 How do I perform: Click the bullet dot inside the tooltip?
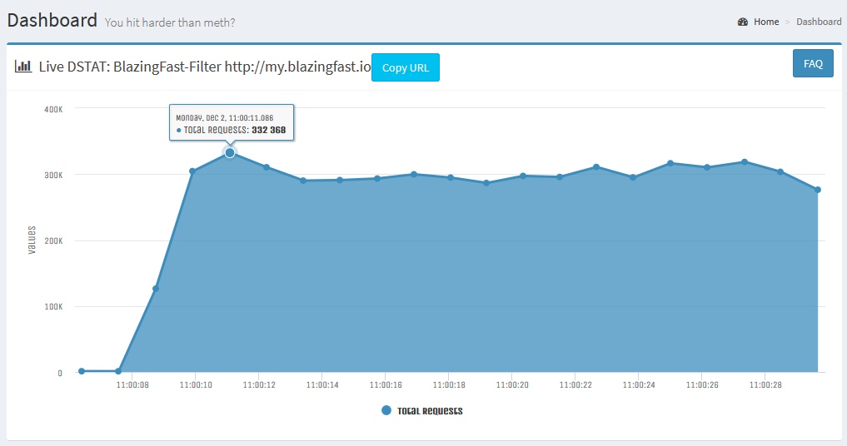pyautogui.click(x=178, y=131)
